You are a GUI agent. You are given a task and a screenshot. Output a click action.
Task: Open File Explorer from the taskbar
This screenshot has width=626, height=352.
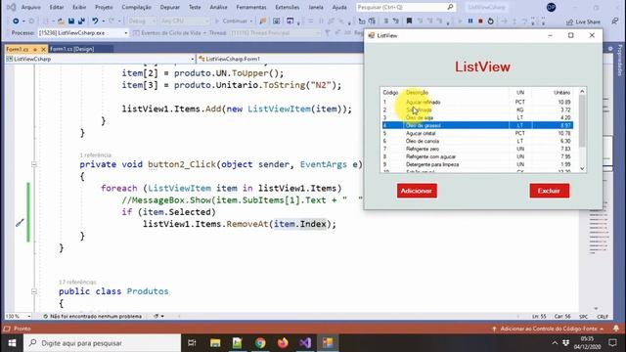coord(215,343)
